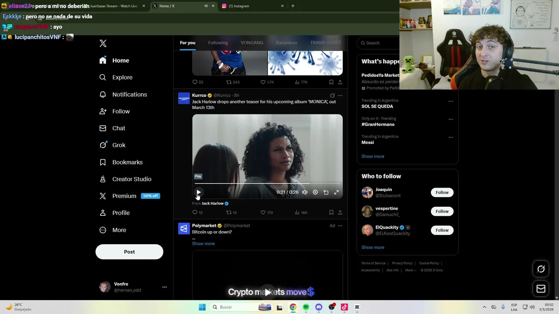Open Kurrco profile avatar
This screenshot has width=559, height=314.
click(184, 98)
